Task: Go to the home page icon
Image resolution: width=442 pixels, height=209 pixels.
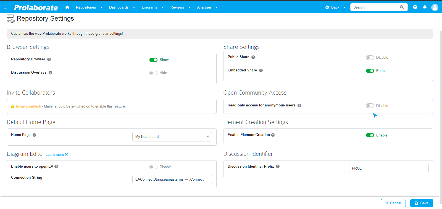Action: [67, 7]
